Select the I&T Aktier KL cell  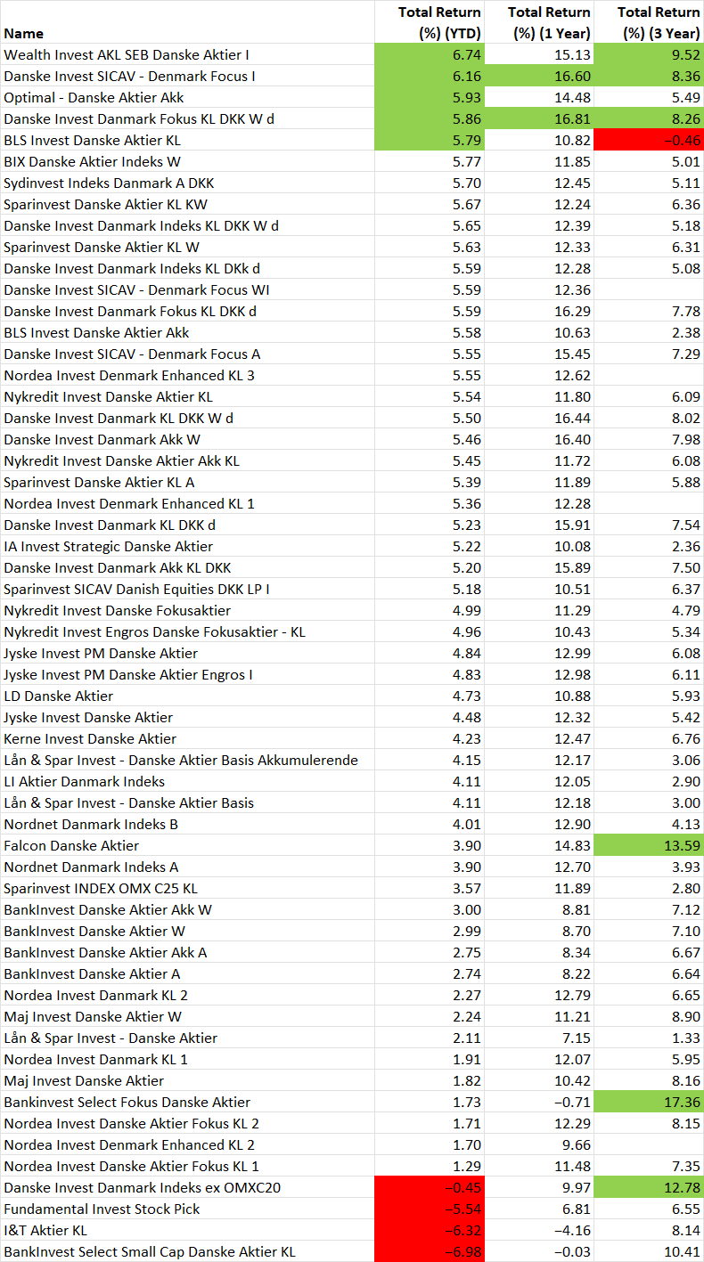click(188, 1230)
